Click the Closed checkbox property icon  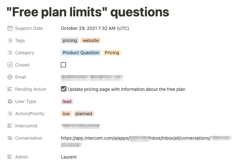(x=10, y=65)
